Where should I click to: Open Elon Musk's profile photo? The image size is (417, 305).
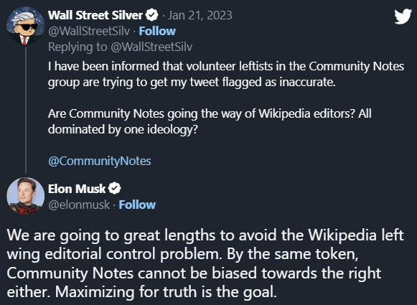click(x=25, y=196)
